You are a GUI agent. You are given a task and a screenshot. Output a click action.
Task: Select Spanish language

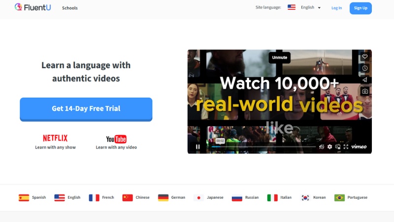coord(39,198)
